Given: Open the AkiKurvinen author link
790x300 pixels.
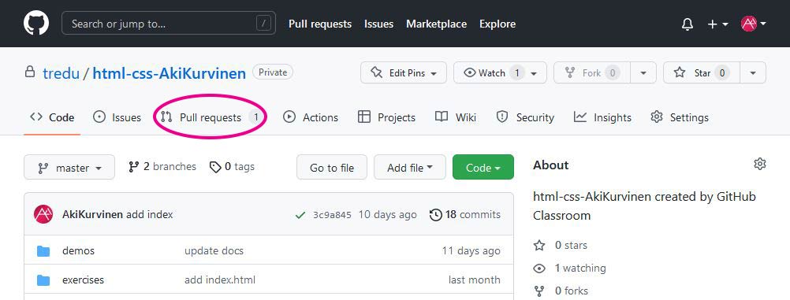Looking at the screenshot, I should click(92, 215).
